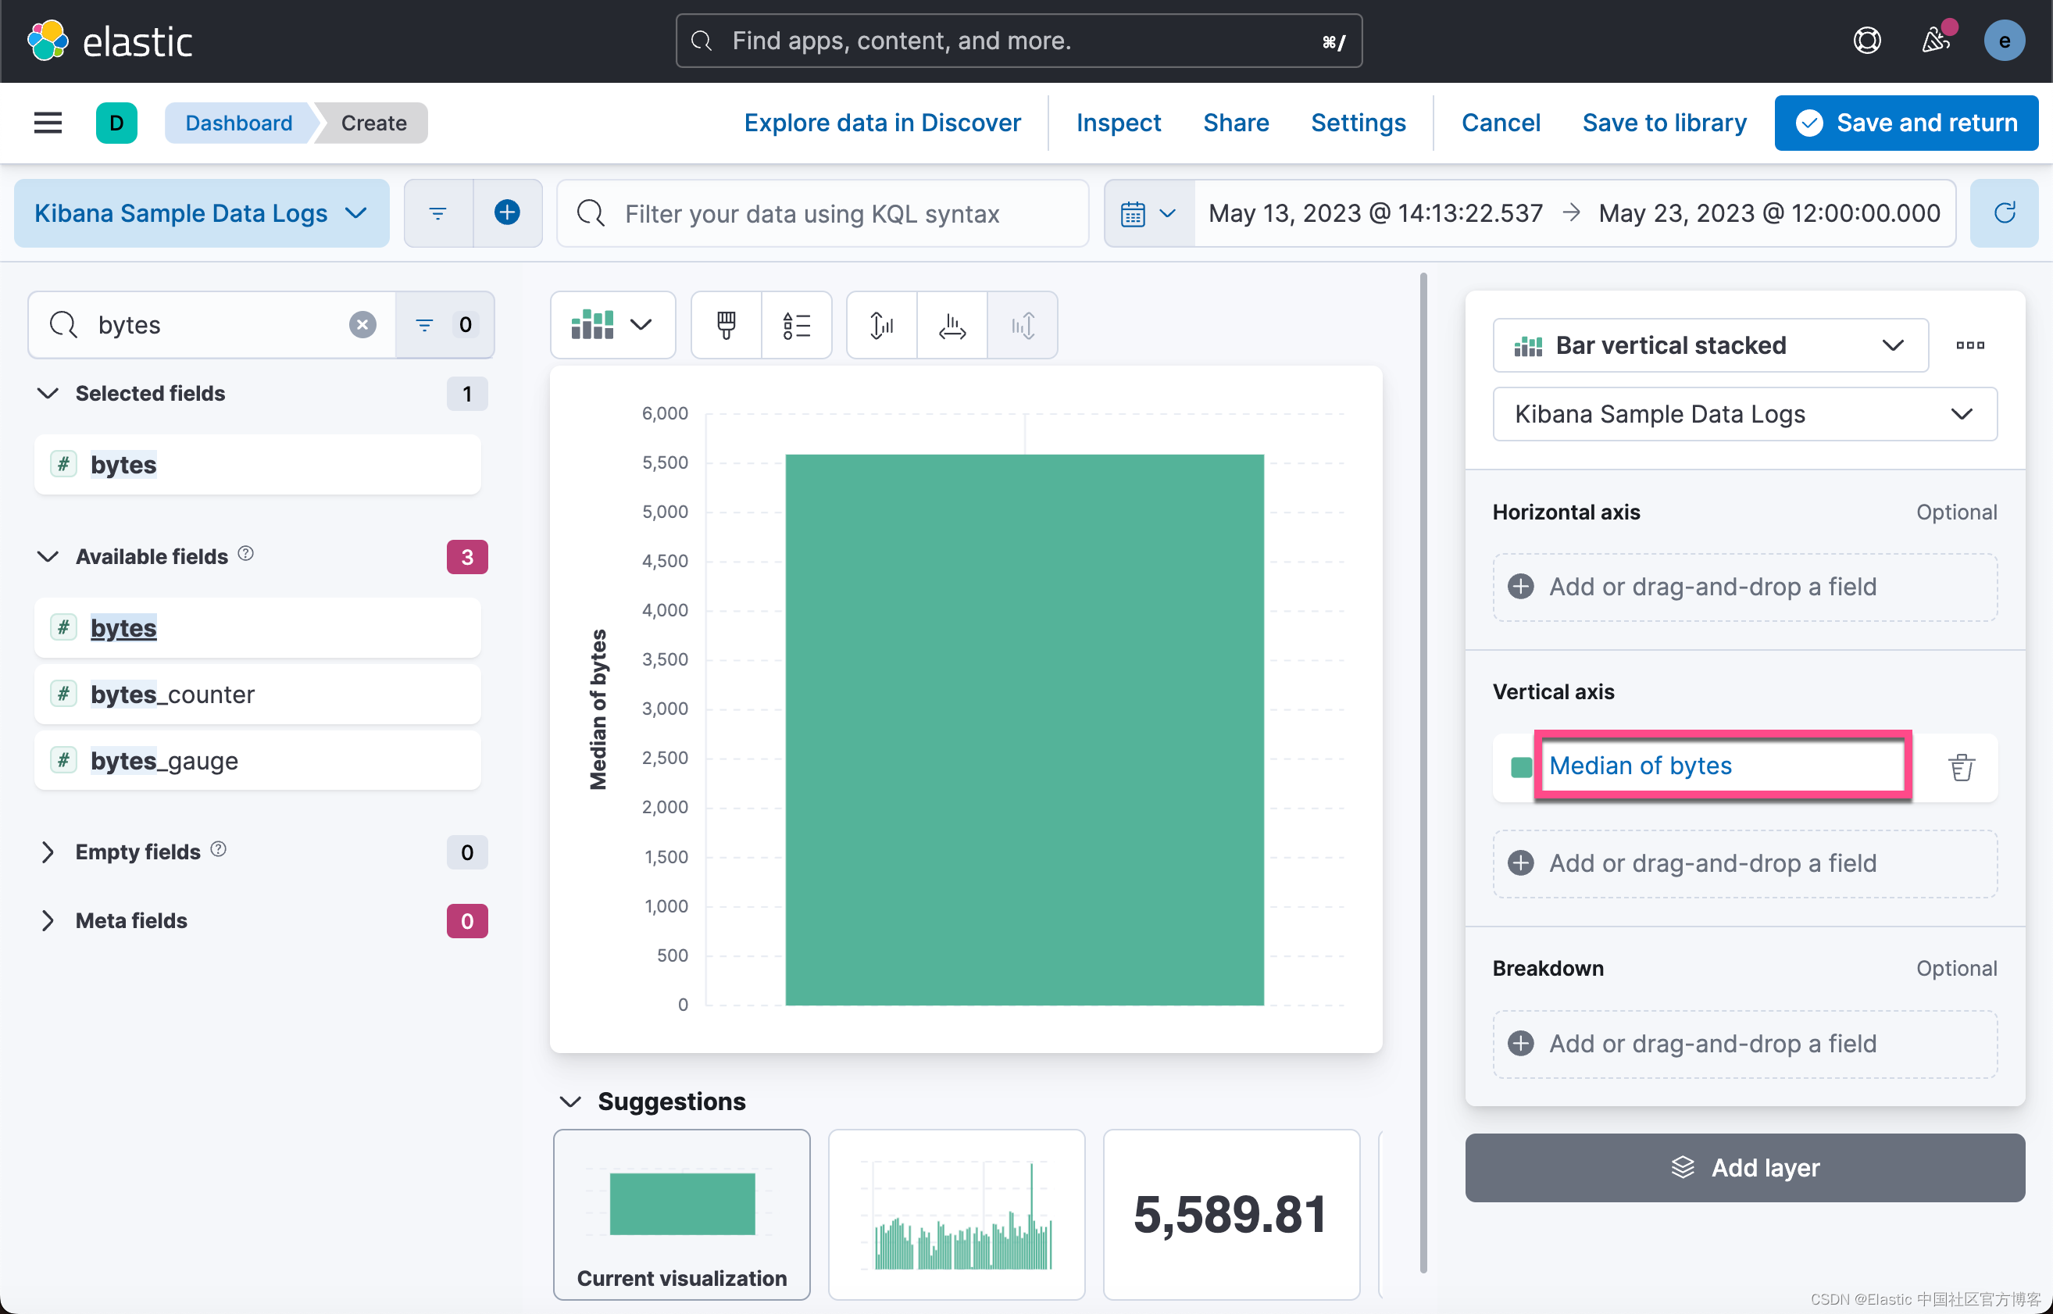Add a filter with plus icon
The height and width of the screenshot is (1314, 2053).
(x=507, y=213)
